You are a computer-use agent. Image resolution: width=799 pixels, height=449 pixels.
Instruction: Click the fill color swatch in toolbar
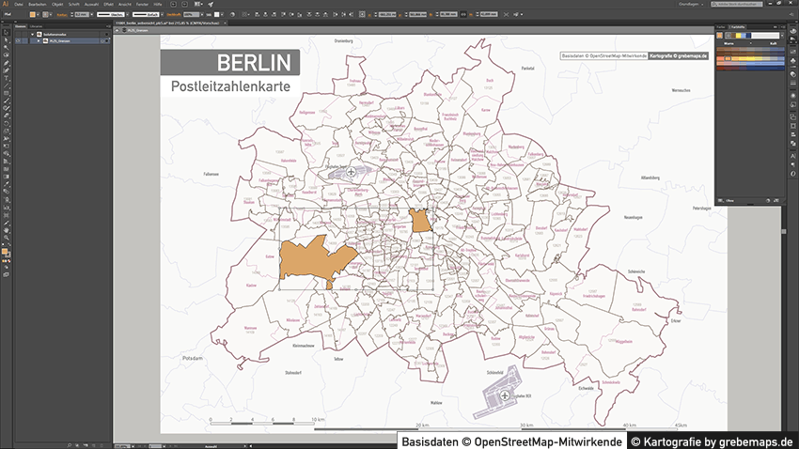[x=5, y=252]
